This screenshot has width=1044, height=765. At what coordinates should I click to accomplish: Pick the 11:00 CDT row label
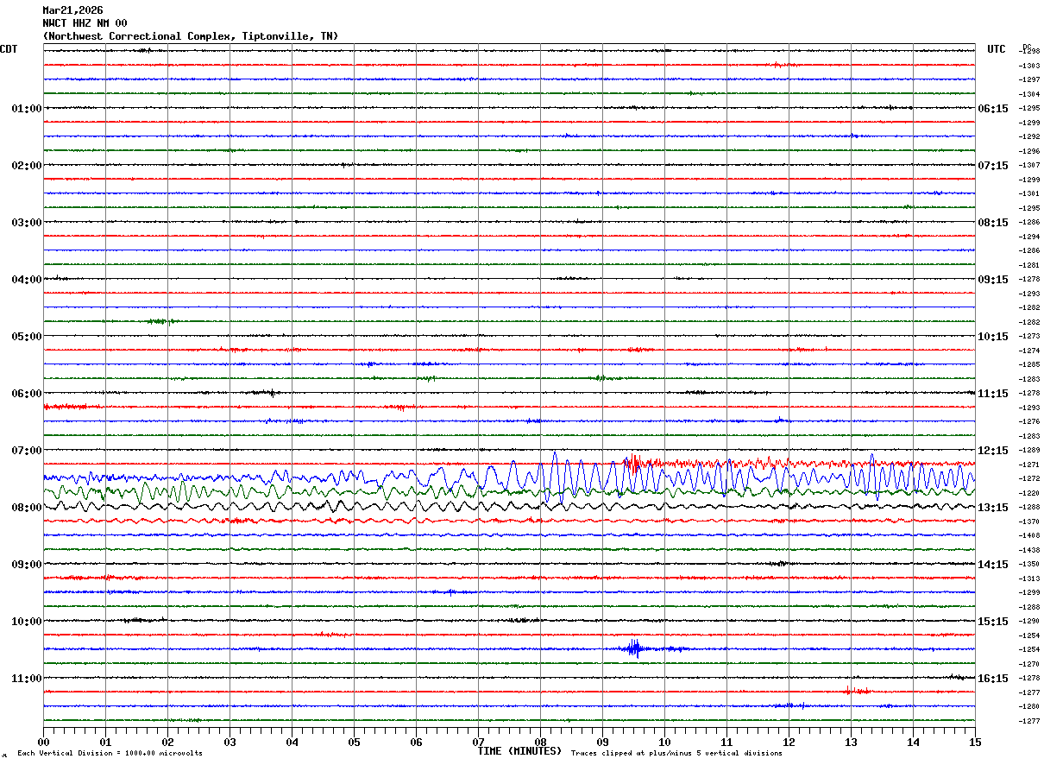coord(26,679)
